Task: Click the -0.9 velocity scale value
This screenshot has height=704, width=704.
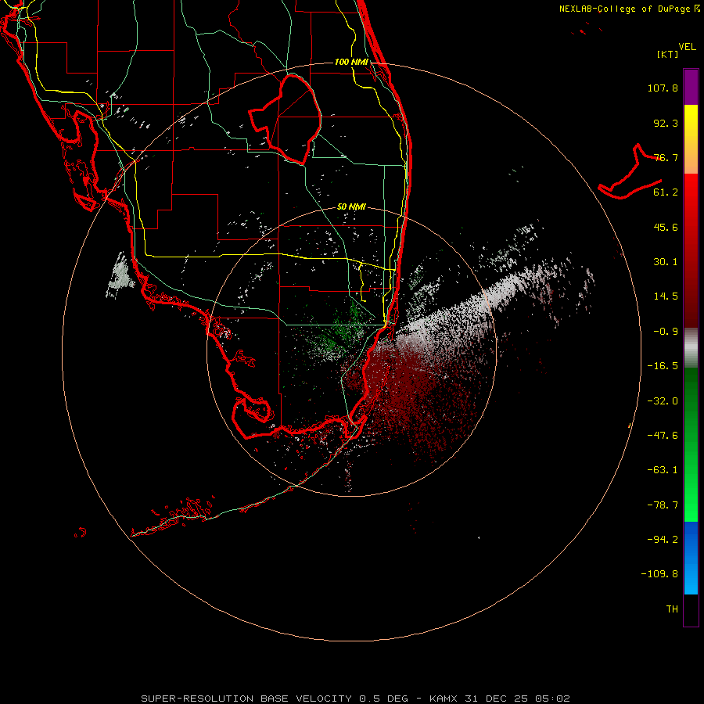Action: [x=666, y=332]
